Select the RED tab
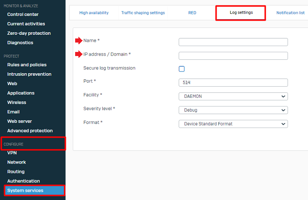This screenshot has height=200, width=308. click(192, 13)
